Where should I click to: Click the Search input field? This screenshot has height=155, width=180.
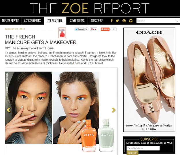[156, 21]
